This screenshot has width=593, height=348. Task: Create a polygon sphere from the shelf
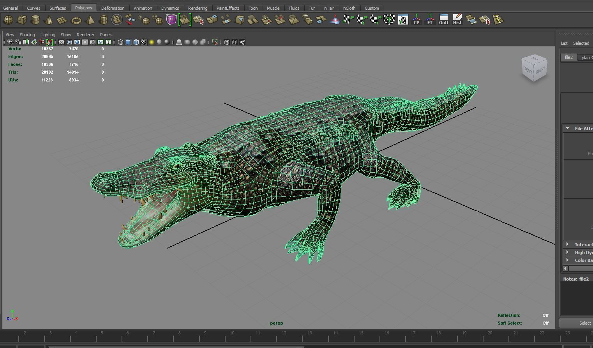[8, 19]
